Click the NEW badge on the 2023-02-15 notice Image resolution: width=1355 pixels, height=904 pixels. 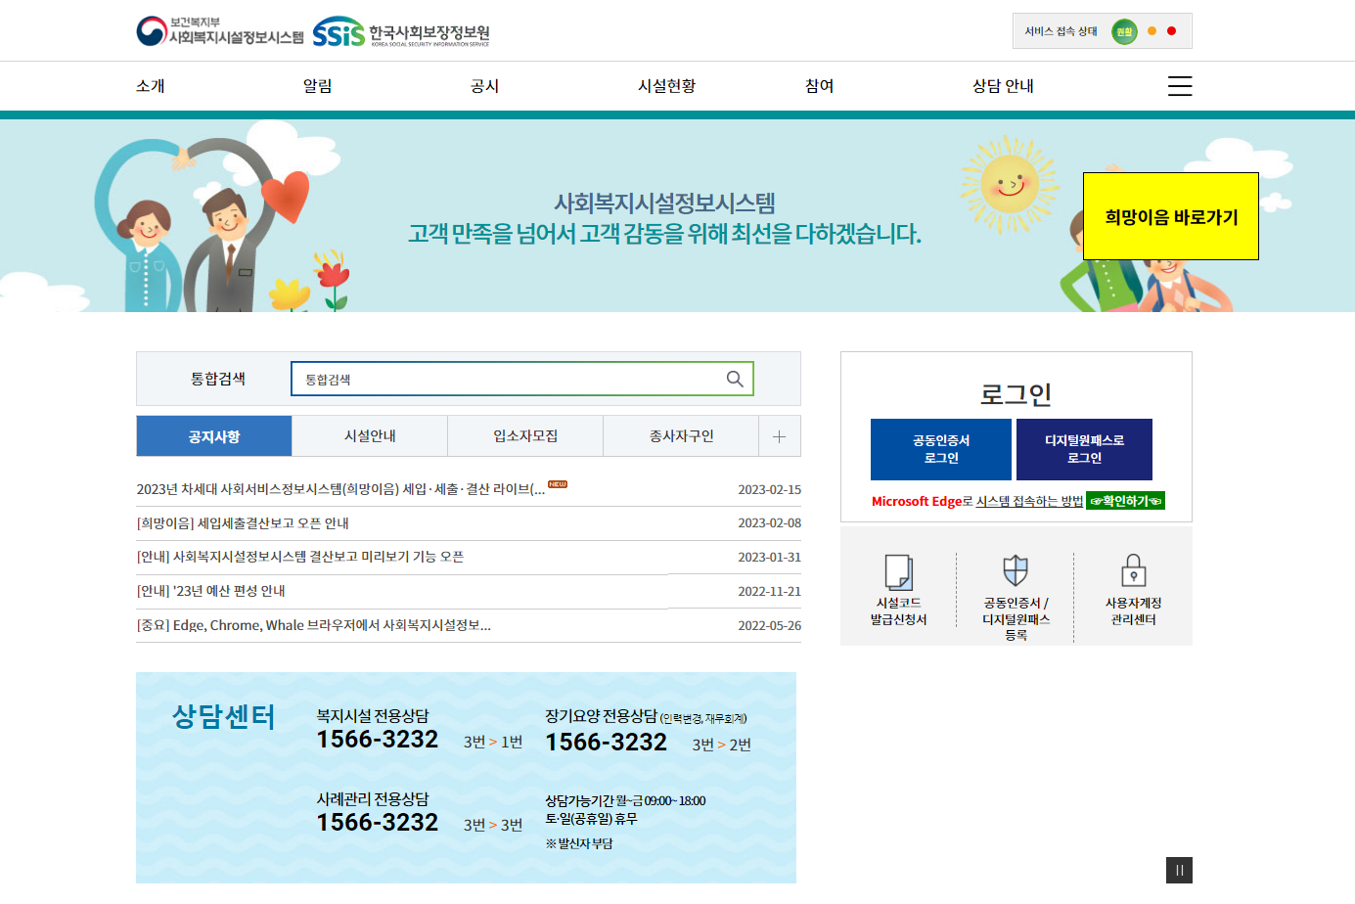click(558, 485)
